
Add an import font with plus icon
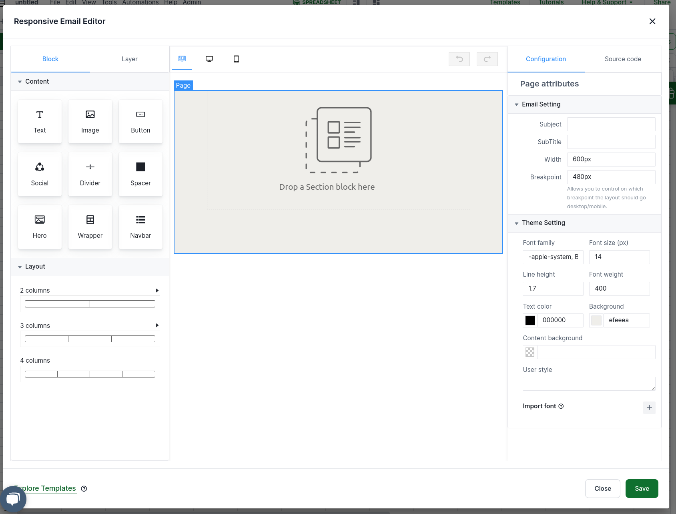point(649,408)
